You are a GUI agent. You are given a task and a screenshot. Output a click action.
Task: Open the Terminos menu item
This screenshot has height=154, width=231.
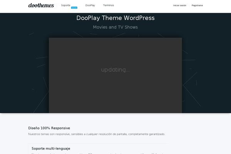[x=109, y=5]
